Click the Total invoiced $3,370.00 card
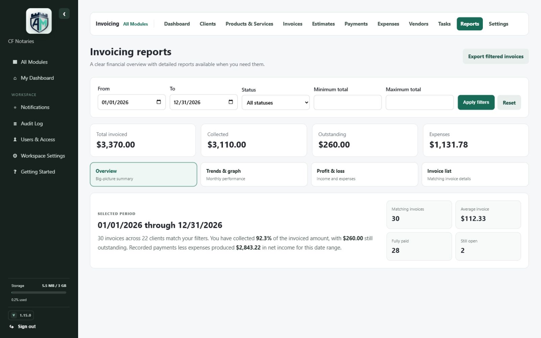This screenshot has height=338, width=541. [x=143, y=140]
